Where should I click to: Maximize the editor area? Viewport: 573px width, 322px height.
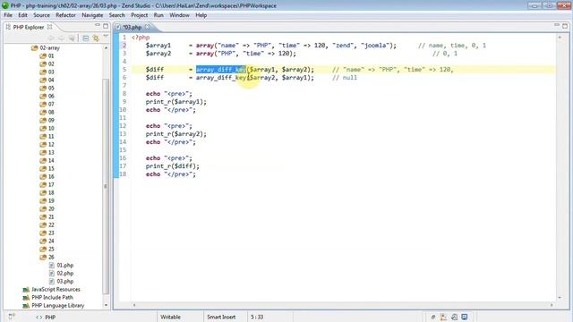[x=565, y=26]
